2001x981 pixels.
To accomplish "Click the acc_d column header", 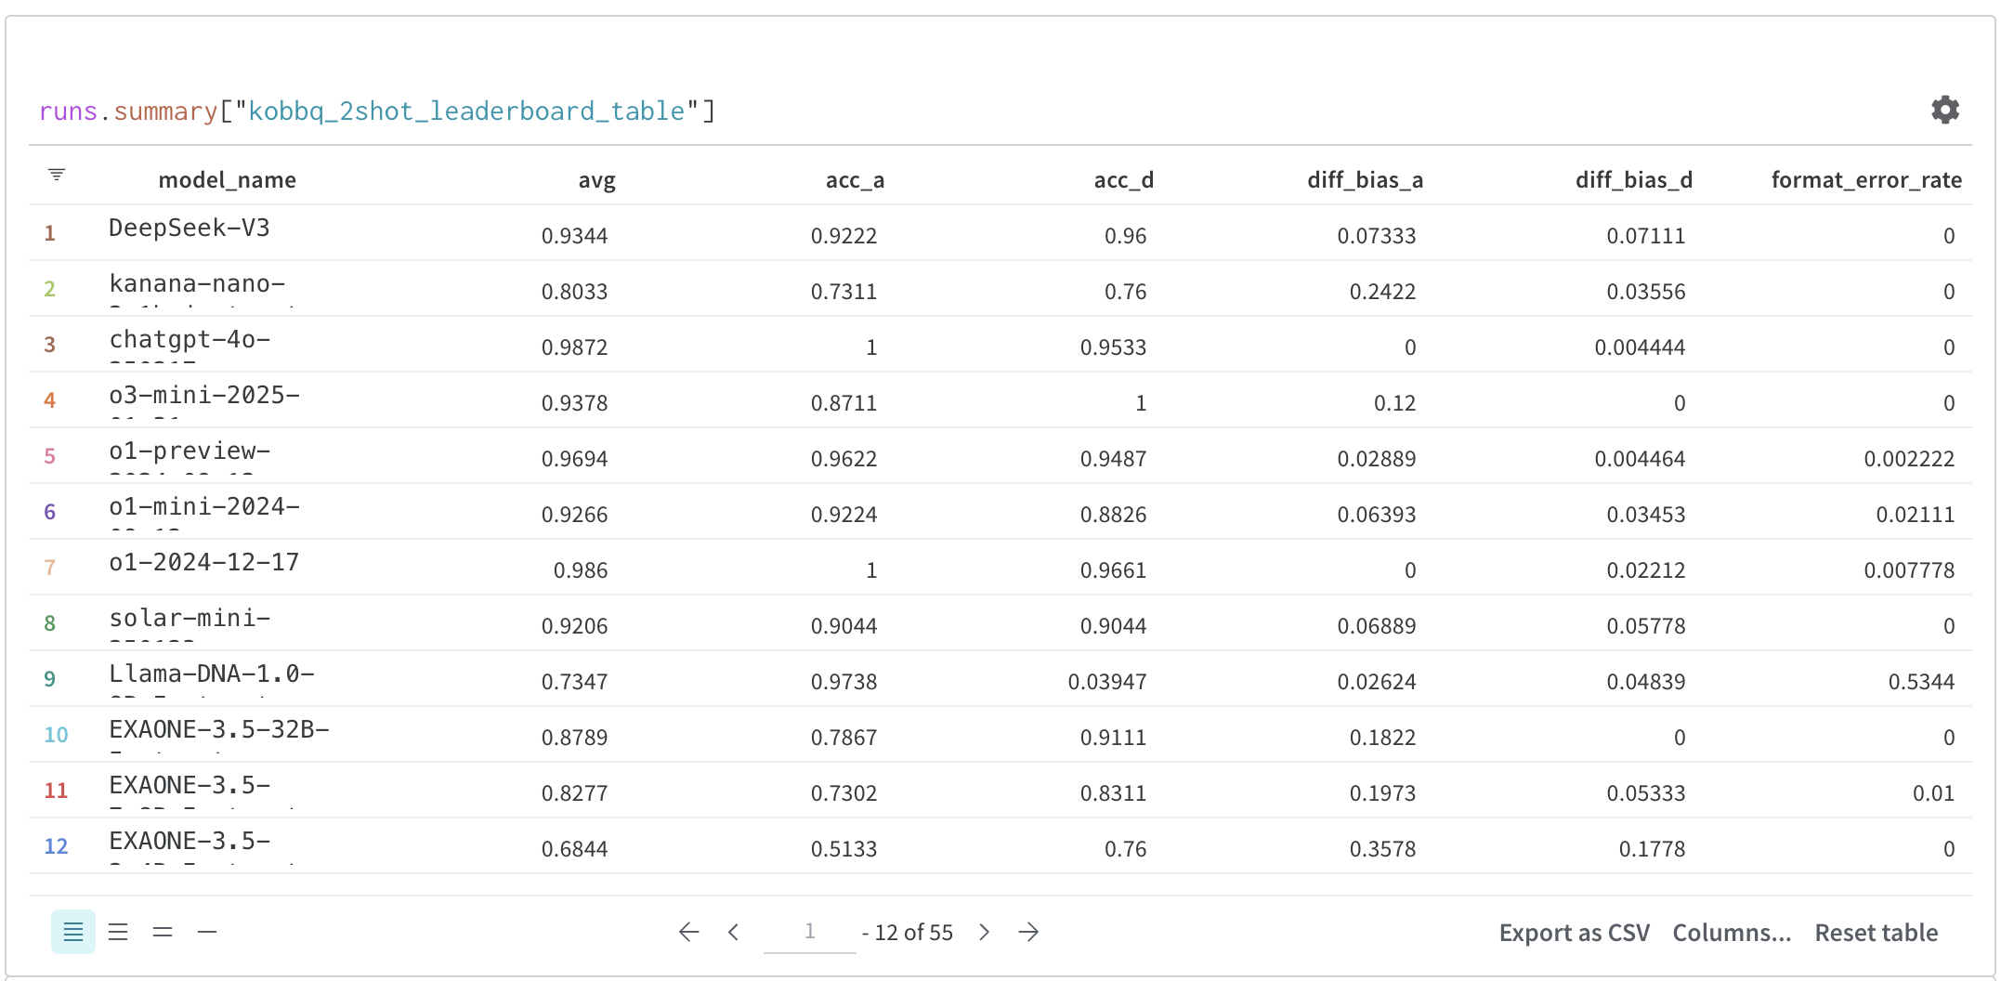I will tap(1124, 180).
